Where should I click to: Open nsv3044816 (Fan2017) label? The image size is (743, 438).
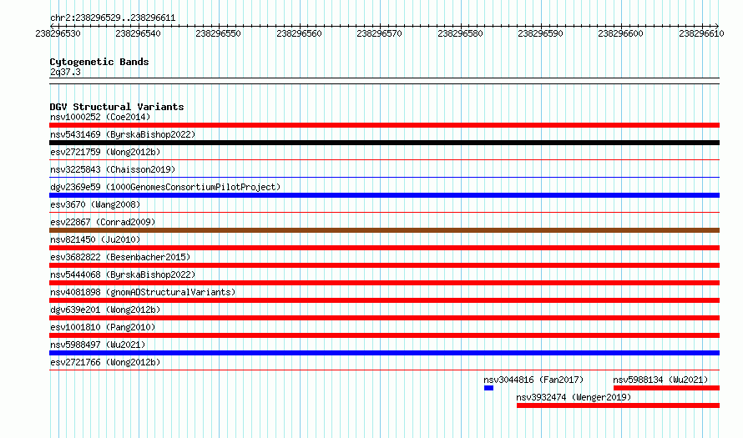[x=533, y=380]
